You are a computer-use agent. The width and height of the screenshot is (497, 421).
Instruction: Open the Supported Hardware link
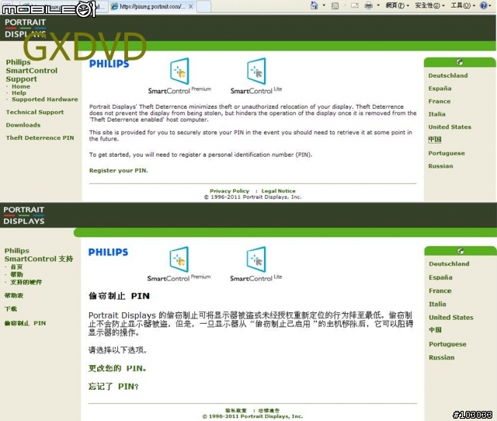pos(45,99)
